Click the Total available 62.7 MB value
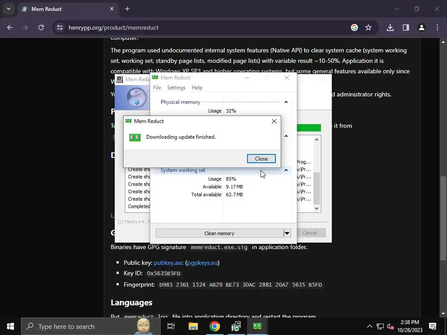The height and width of the screenshot is (335, 447). [234, 195]
